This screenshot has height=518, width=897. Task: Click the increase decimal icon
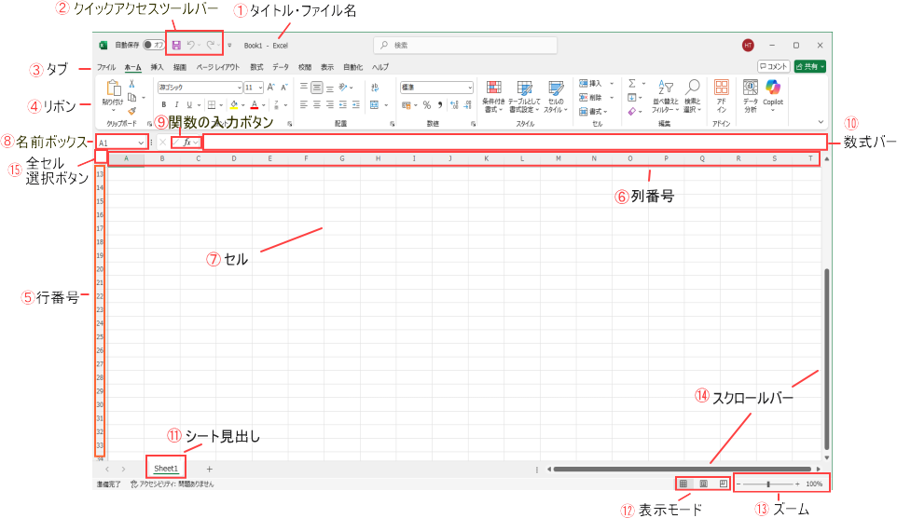click(x=454, y=105)
